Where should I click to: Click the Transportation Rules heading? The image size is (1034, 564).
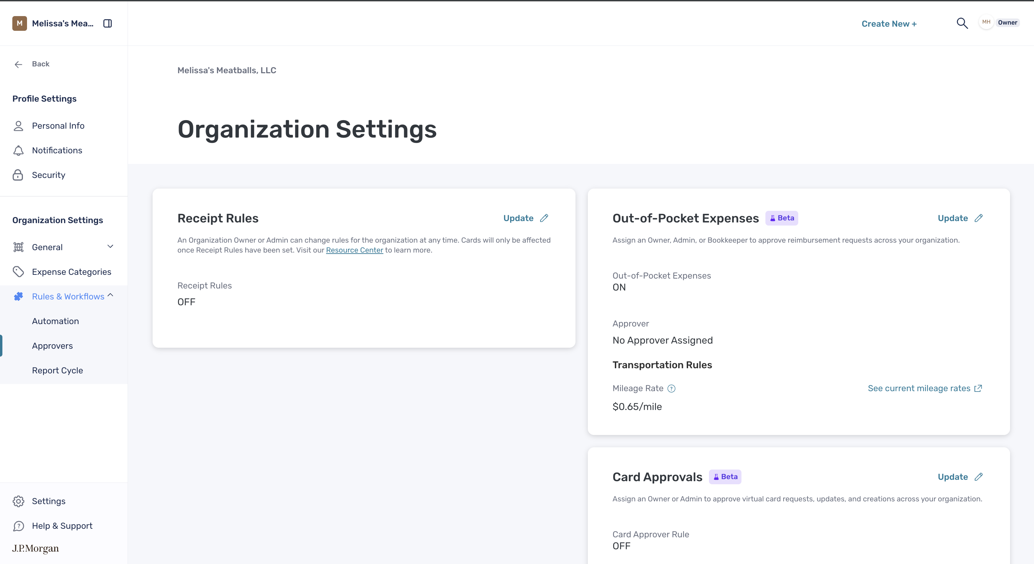point(662,365)
